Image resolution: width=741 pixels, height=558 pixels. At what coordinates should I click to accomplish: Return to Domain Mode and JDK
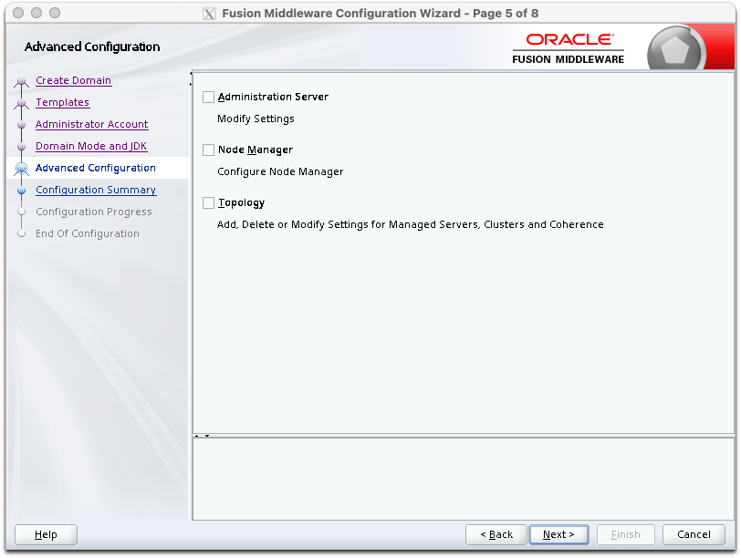click(91, 146)
